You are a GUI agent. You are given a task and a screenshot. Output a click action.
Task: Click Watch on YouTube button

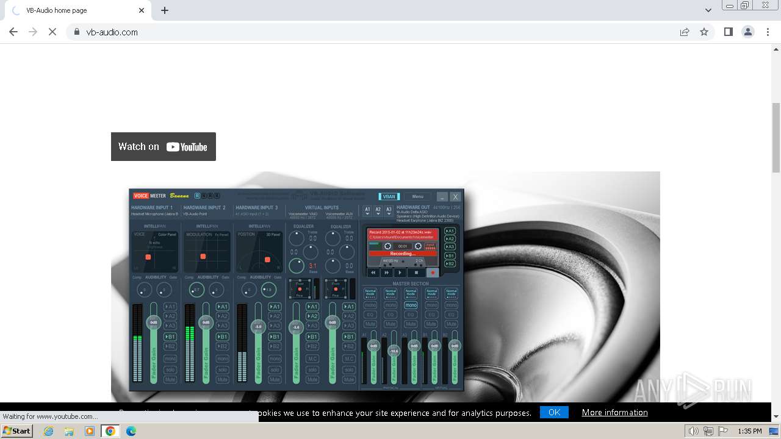tap(164, 146)
